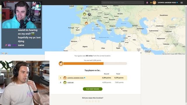This screenshot has height=105, width=187.
Task: Open the profile avatar in the top bar
Action: coord(154,3)
